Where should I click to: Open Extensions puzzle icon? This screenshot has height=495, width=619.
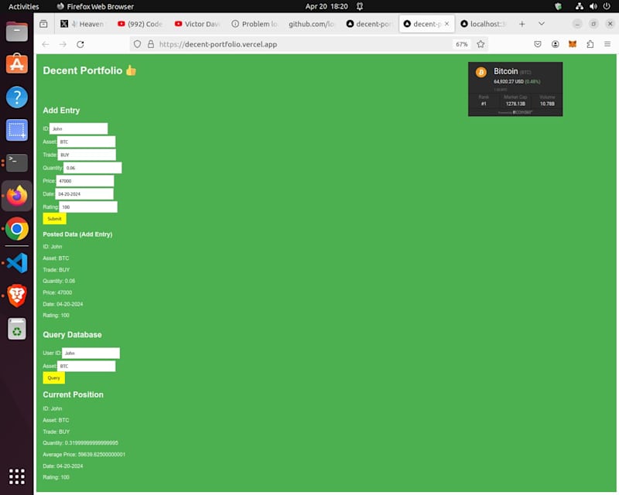click(590, 44)
